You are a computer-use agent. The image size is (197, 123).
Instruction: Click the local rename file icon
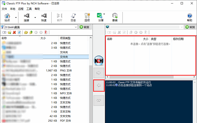pos(4,33)
